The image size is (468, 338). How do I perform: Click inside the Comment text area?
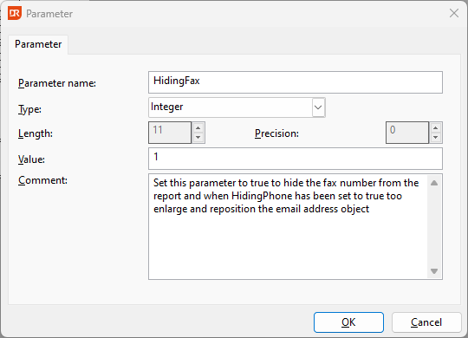click(x=288, y=226)
